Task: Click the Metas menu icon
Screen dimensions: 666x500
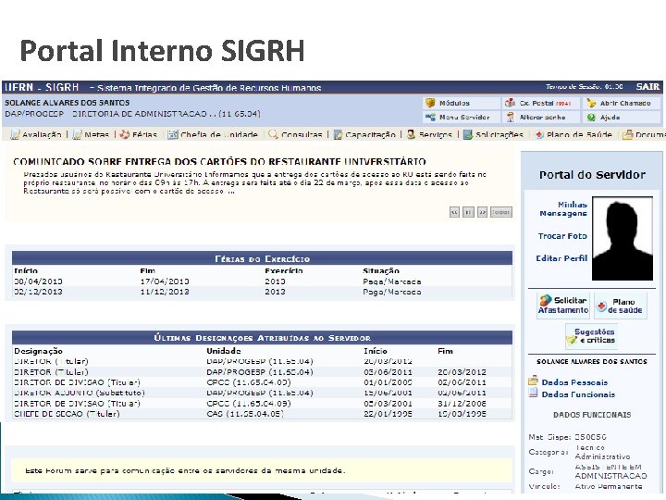Action: tap(78, 135)
